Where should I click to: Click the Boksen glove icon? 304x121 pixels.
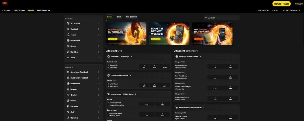click(68, 89)
